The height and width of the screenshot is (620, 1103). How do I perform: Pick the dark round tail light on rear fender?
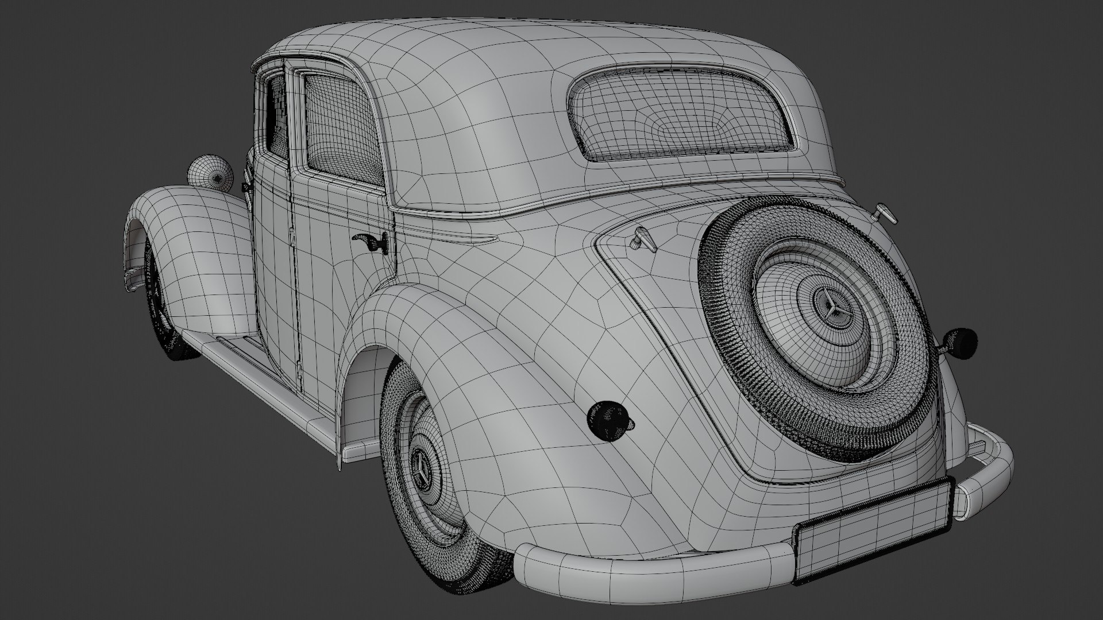pyautogui.click(x=610, y=420)
